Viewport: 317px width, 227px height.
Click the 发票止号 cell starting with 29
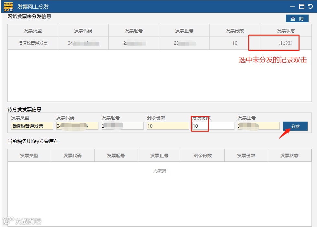pos(184,43)
